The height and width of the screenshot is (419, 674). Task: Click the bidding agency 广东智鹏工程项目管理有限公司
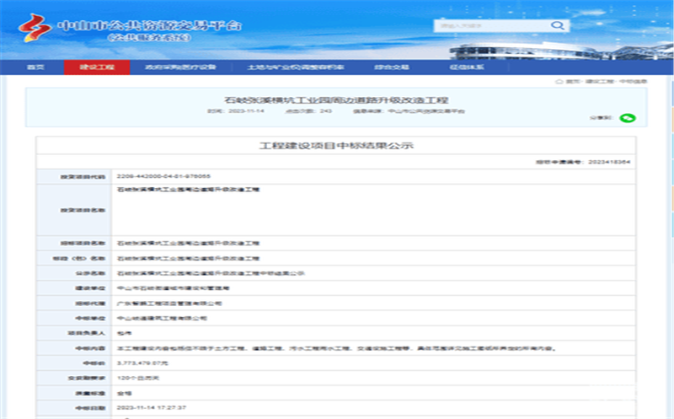tap(169, 303)
